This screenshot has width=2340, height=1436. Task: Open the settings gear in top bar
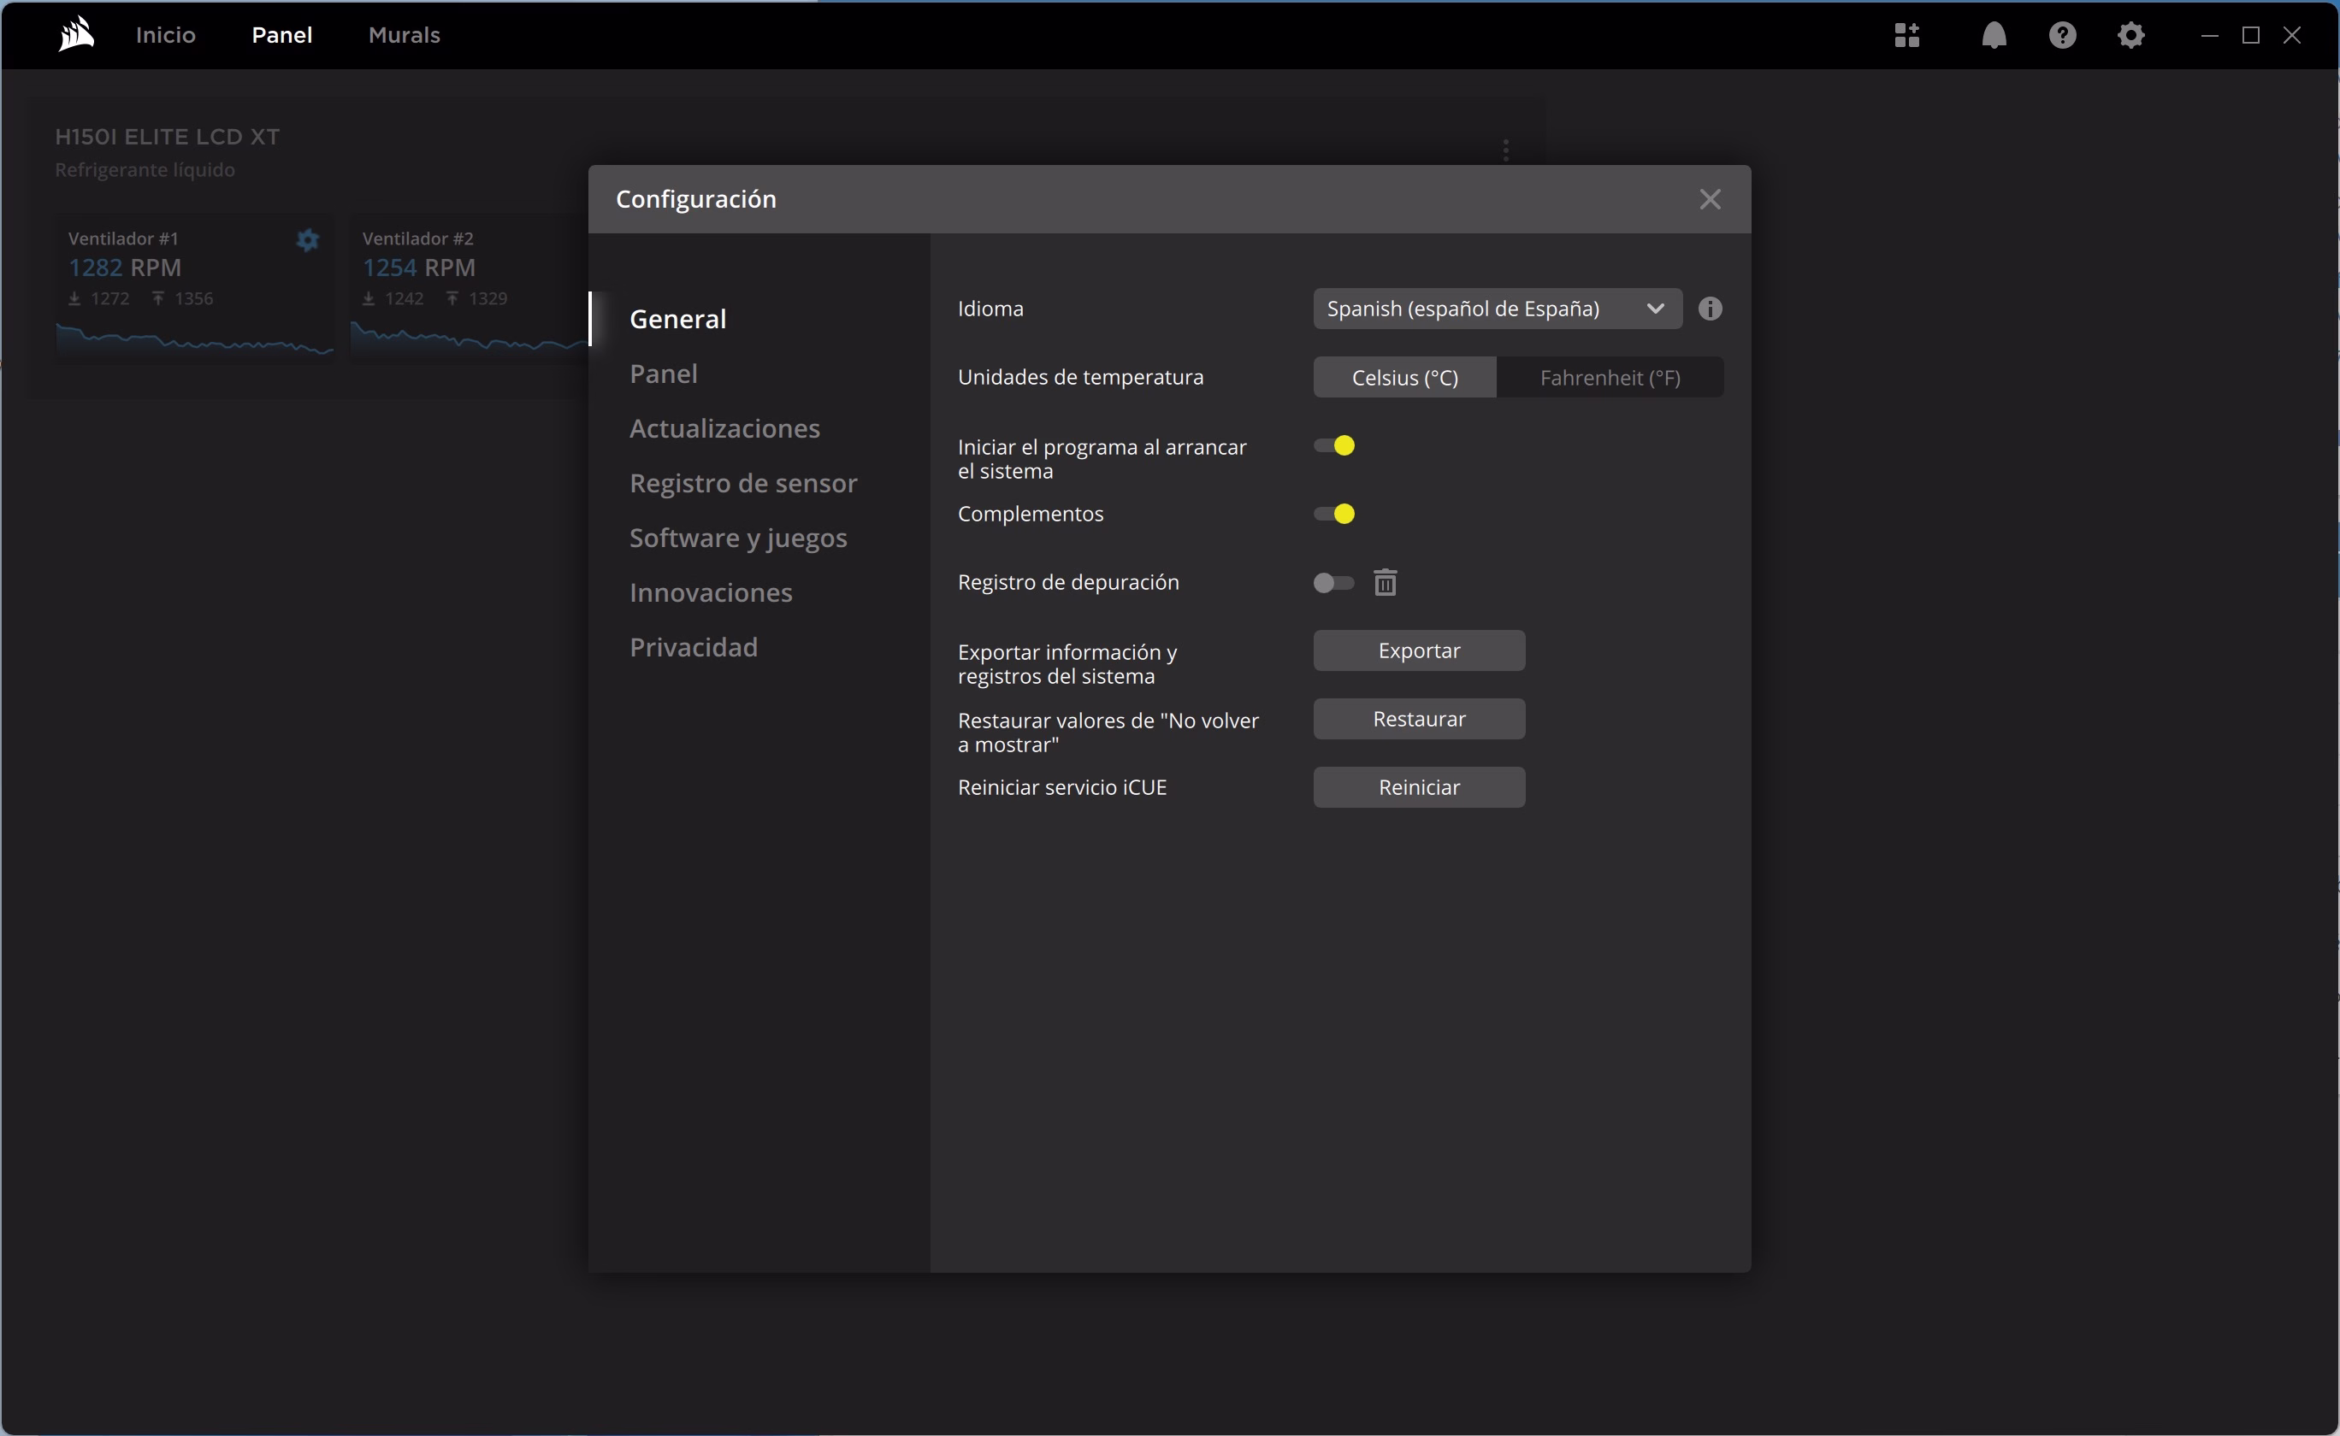tap(2130, 35)
